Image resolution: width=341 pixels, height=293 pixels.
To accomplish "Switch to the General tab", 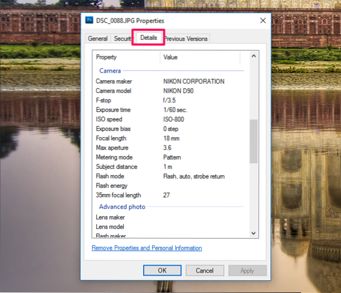I will tap(98, 38).
